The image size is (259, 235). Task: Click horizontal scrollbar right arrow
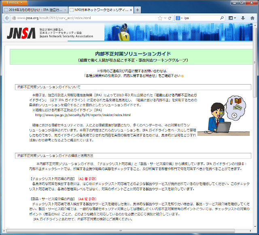coord(251,231)
